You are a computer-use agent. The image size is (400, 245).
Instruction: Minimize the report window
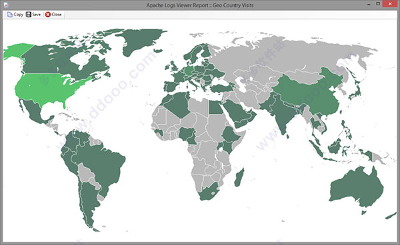click(x=369, y=5)
